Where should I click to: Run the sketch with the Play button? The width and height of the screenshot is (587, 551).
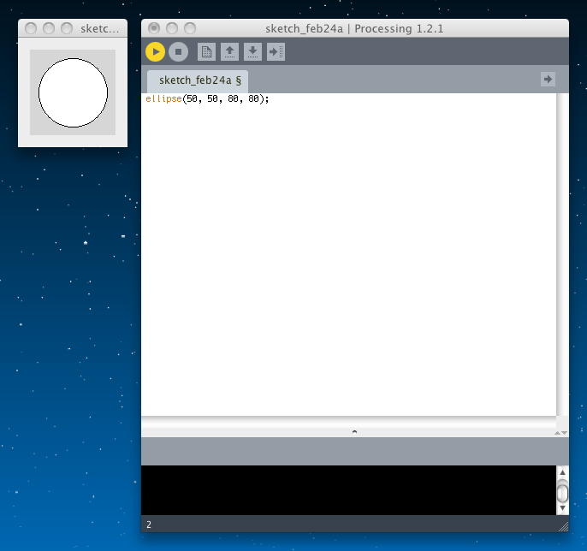[155, 52]
